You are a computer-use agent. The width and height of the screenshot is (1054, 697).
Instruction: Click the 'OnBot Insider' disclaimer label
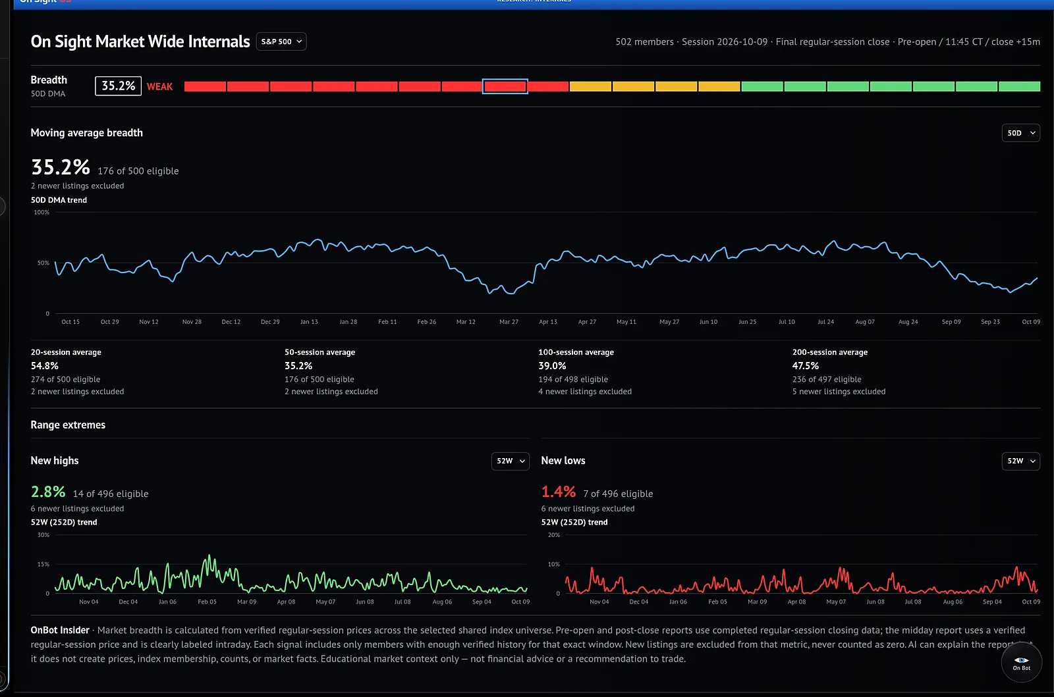[x=60, y=631]
